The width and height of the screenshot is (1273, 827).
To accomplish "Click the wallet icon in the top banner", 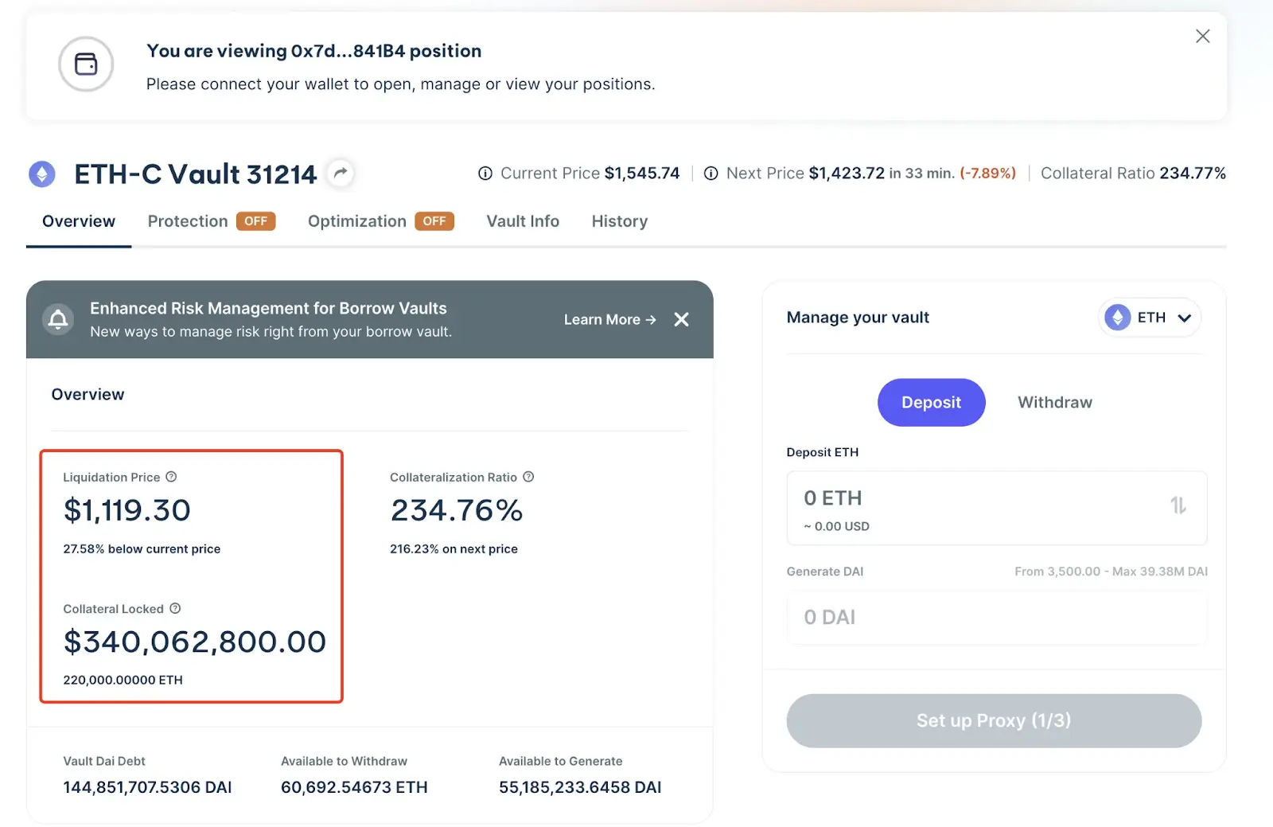I will (x=86, y=64).
